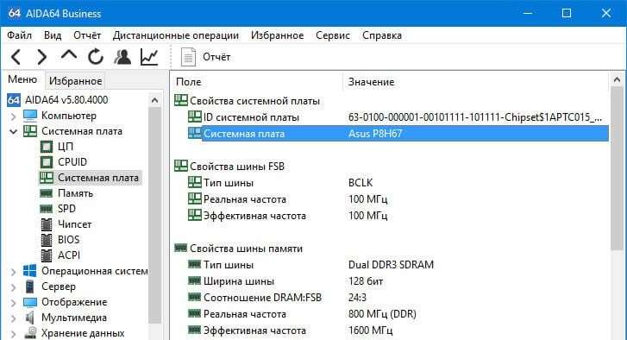
Task: Open the Дистанционные операции menu
Action: click(x=176, y=35)
